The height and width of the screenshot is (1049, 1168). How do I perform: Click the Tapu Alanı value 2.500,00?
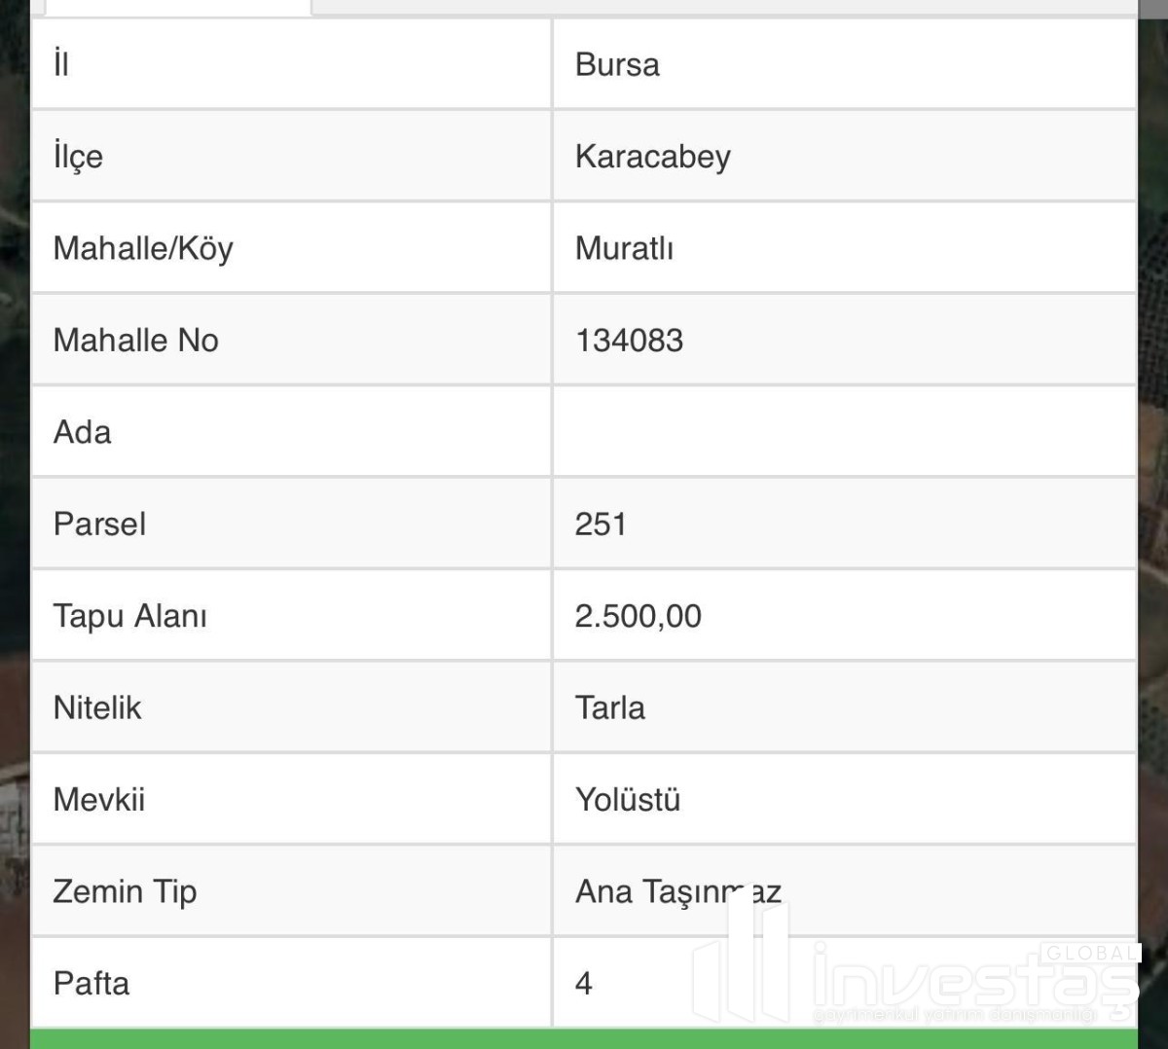coord(638,616)
